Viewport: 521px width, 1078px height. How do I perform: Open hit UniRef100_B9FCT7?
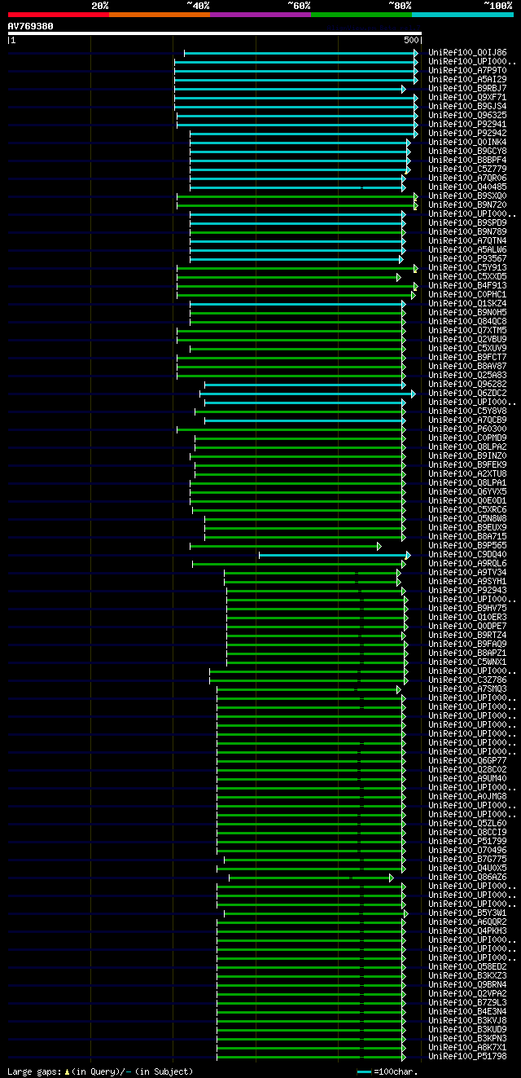(467, 358)
